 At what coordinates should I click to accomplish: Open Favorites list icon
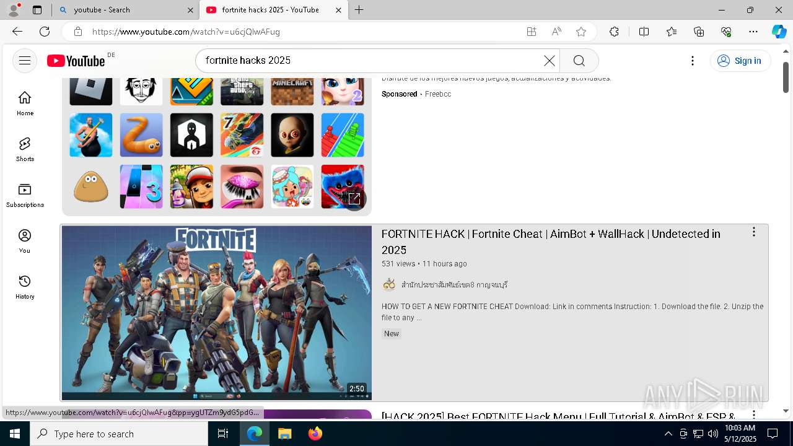click(672, 32)
